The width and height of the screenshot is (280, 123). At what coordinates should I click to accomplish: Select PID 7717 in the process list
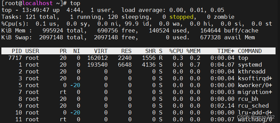[x=15, y=58]
